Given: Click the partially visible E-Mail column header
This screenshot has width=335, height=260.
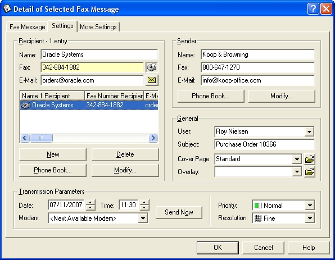Looking at the screenshot, I should click(x=151, y=96).
